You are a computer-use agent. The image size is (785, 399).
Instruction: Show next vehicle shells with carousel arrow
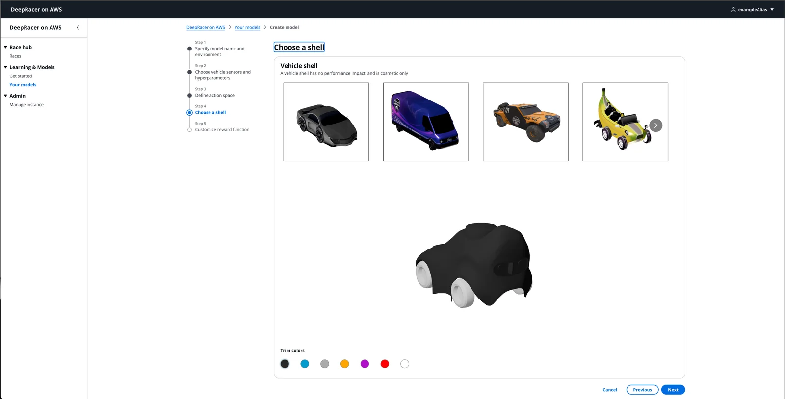pos(655,125)
